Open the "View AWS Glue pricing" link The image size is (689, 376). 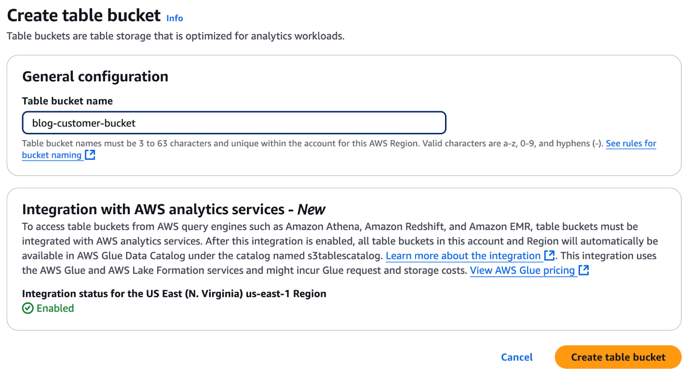522,271
